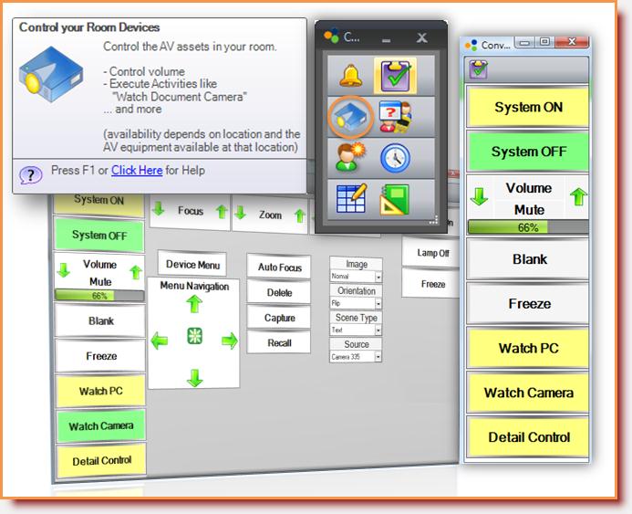The width and height of the screenshot is (632, 514).
Task: Click the launcher window title bar app icon
Action: click(x=332, y=37)
